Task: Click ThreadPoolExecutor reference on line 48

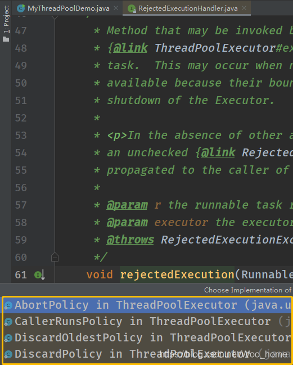Action: click(215, 48)
